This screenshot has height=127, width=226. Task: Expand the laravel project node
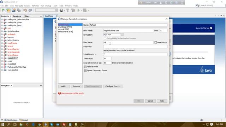[2, 46]
